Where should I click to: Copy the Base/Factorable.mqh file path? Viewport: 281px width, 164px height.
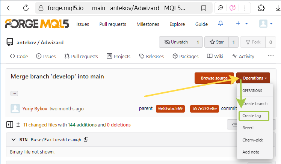(x=86, y=140)
